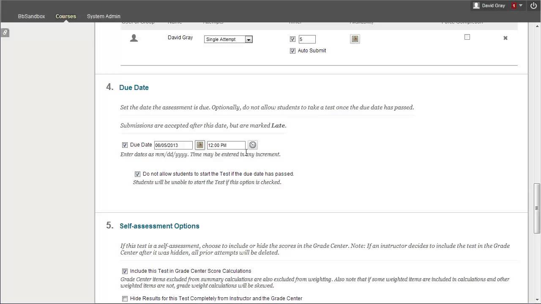Open the due time clock picker
Screen dimensions: 541x304
point(252,145)
